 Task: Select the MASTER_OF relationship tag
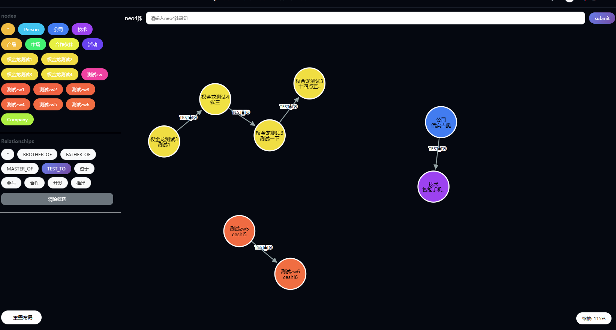[x=20, y=169]
